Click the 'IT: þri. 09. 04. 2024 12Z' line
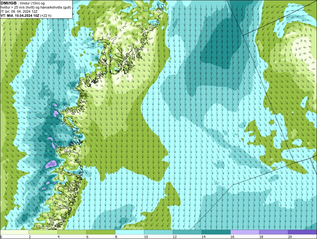 click(19, 11)
